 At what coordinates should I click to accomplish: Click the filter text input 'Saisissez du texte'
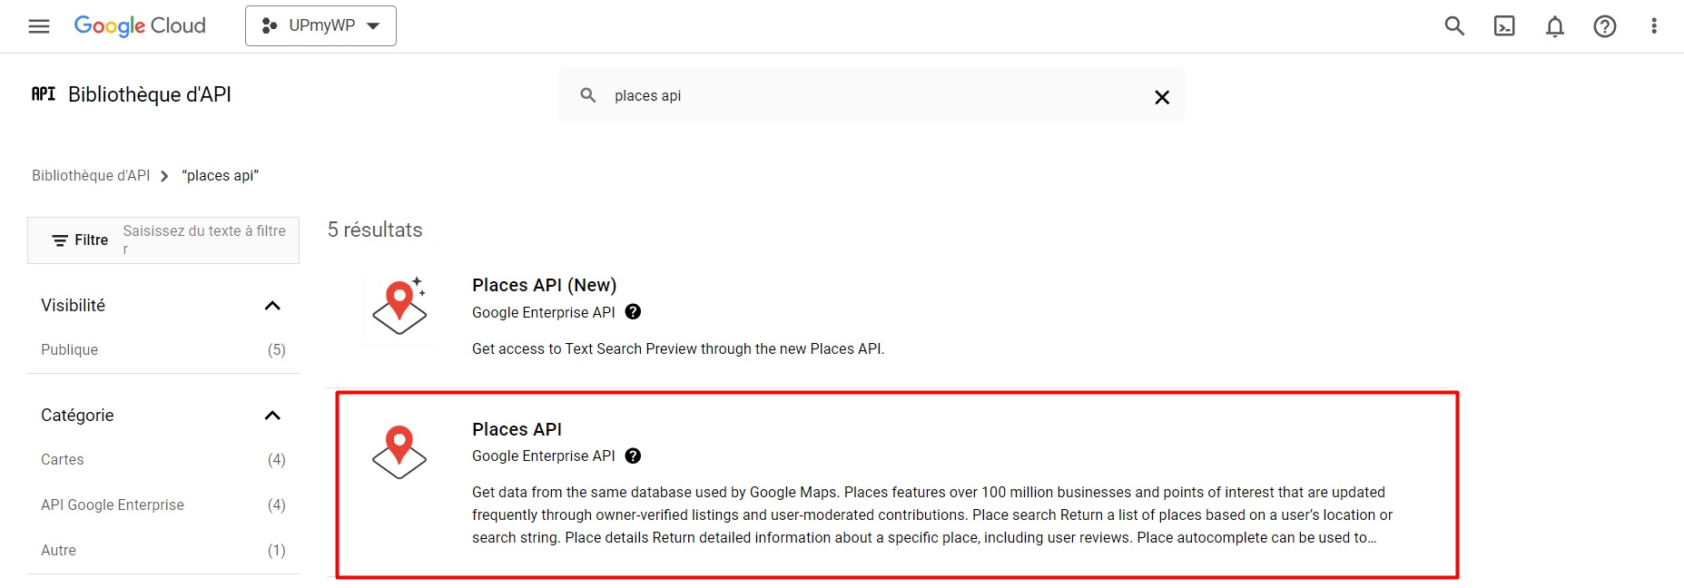tap(204, 240)
